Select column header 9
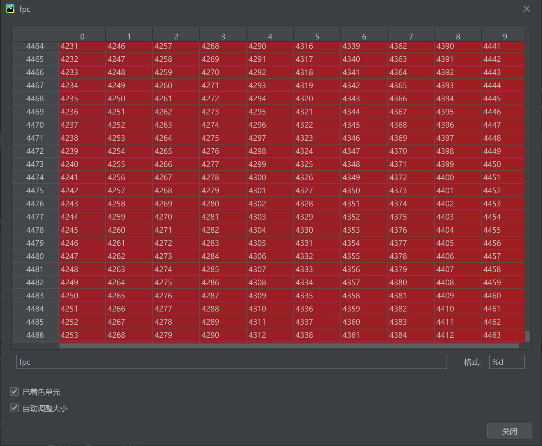The height and width of the screenshot is (446, 542). point(504,36)
